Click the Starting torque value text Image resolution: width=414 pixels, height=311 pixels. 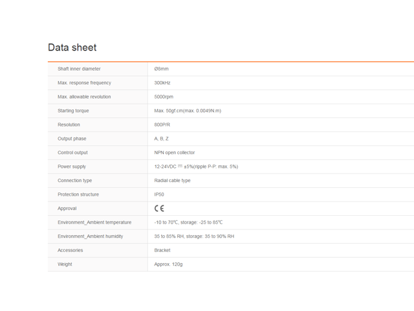188,111
